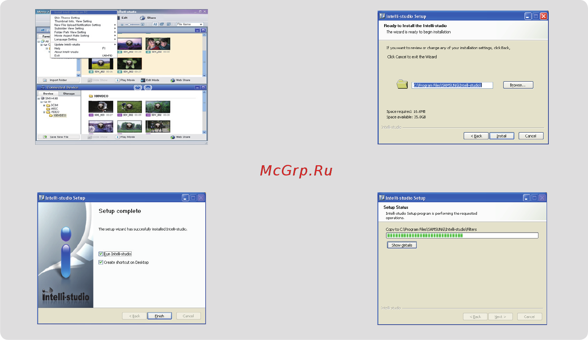588x340 pixels.
Task: Open the Language Setting submenu
Action: [x=84, y=39]
